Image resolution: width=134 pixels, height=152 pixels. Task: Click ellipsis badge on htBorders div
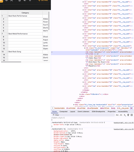pyautogui.click(x=102, y=94)
